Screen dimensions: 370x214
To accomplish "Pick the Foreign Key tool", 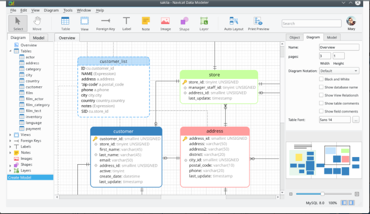I will point(105,23).
